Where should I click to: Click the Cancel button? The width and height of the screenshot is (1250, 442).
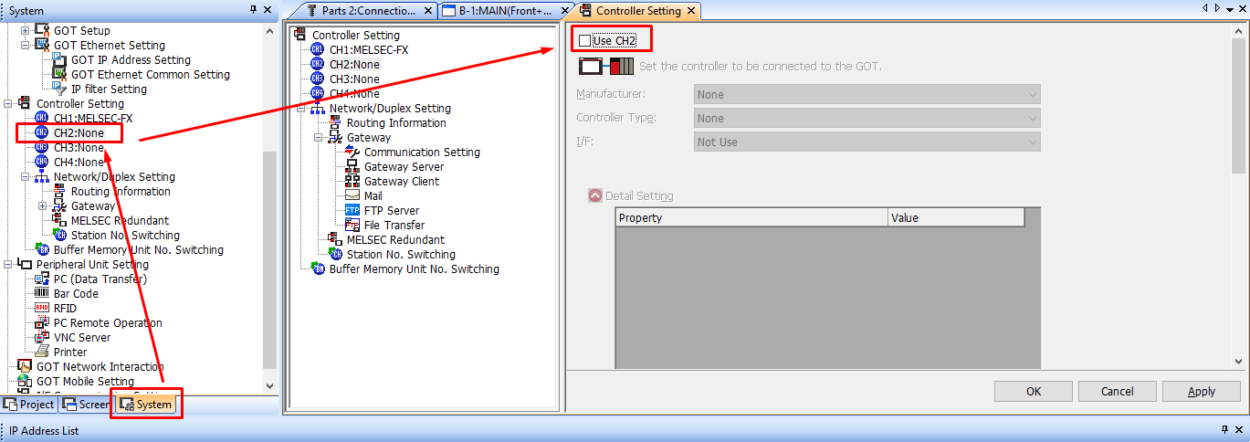[1118, 391]
